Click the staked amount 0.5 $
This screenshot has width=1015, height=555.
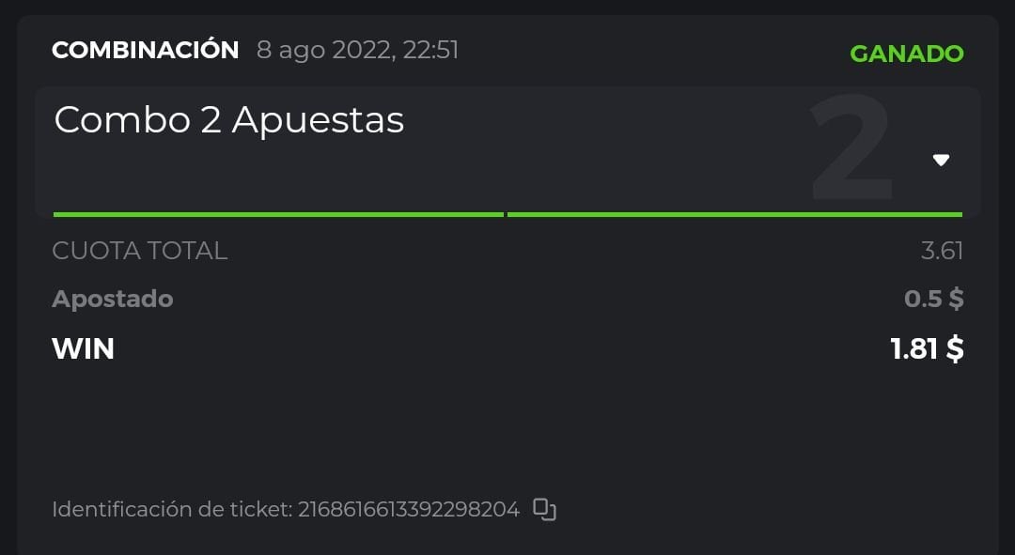click(x=933, y=299)
